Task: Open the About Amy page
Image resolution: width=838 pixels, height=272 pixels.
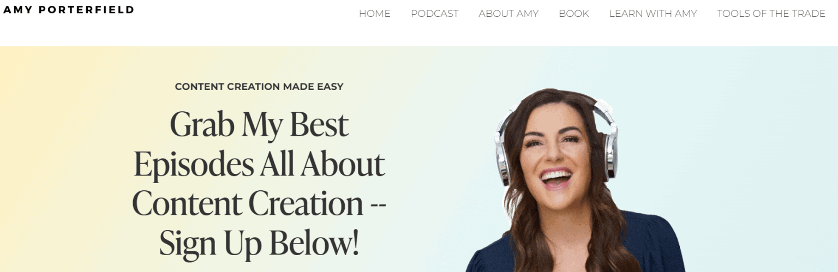Action: pyautogui.click(x=508, y=14)
